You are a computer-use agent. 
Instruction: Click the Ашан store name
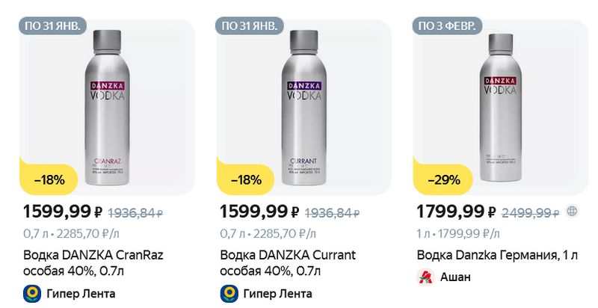click(455, 277)
